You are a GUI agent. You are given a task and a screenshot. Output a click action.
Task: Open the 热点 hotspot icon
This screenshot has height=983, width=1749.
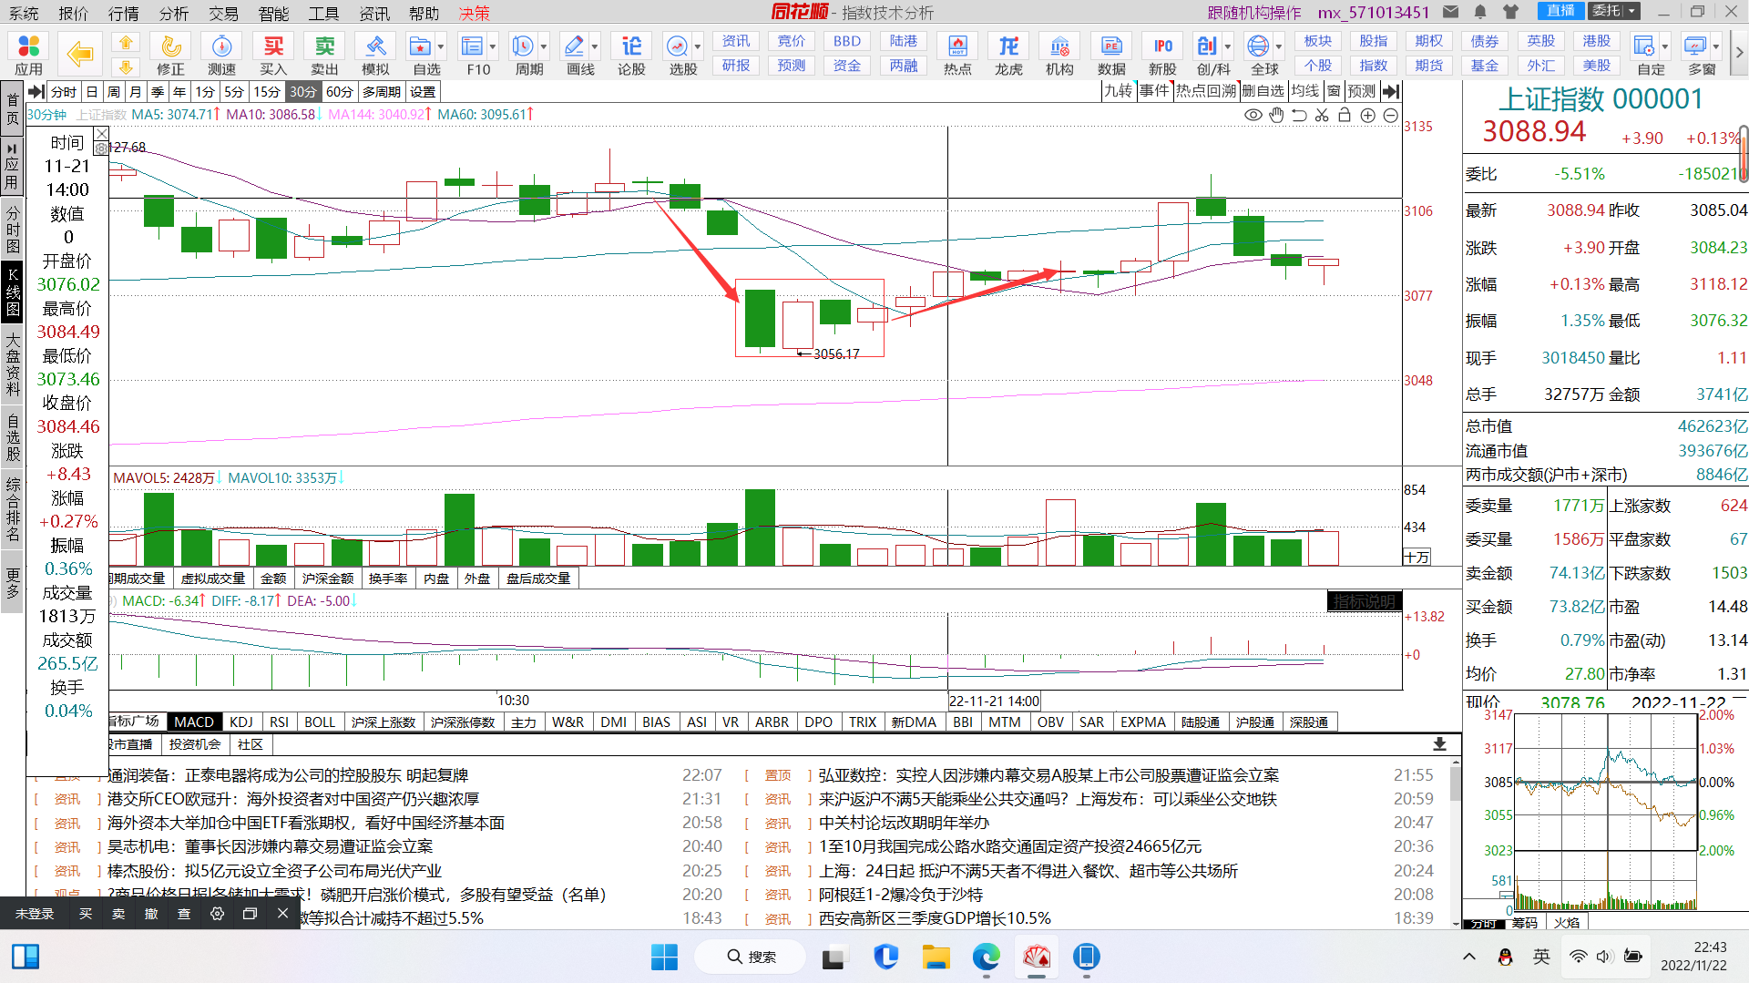coord(957,55)
